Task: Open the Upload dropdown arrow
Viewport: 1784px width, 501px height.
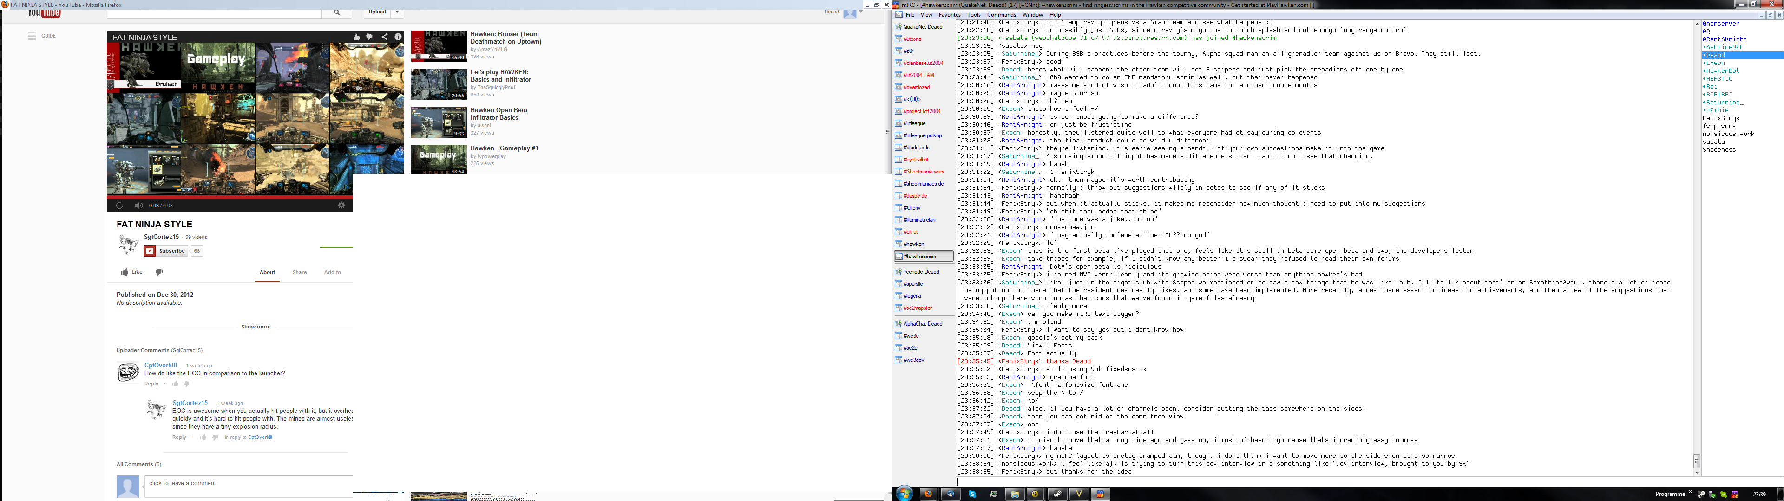Action: [398, 13]
